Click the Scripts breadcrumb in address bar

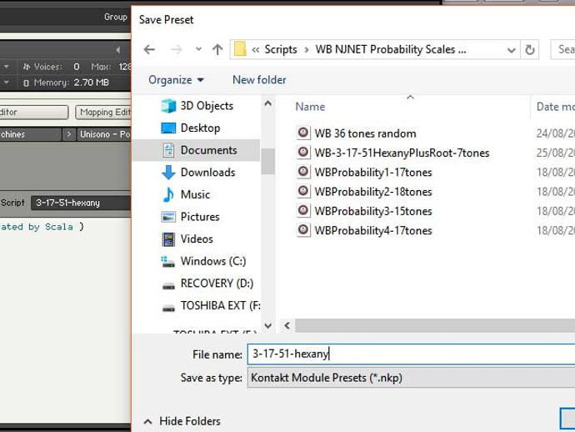[281, 49]
